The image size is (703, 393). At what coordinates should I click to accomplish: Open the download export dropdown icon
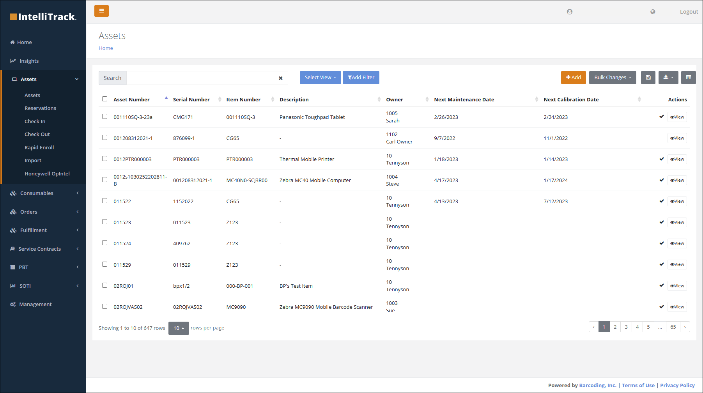coord(668,78)
